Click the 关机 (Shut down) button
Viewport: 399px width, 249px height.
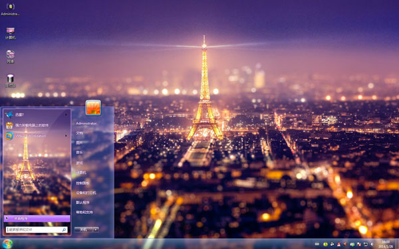(84, 230)
